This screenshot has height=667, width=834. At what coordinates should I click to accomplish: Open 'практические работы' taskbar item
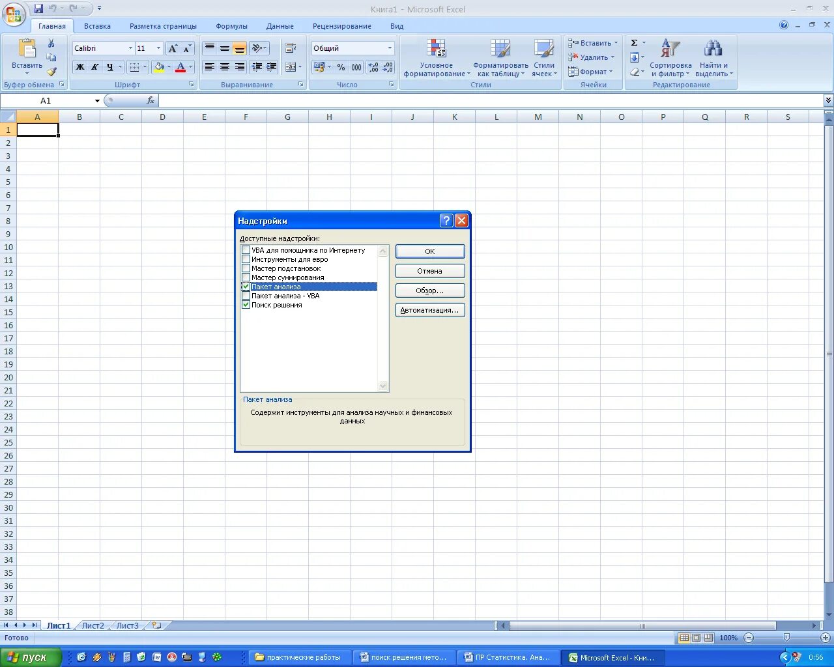coord(300,657)
